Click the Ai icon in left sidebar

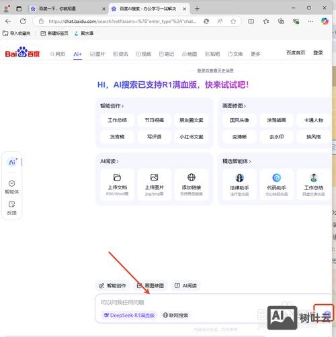point(12,162)
